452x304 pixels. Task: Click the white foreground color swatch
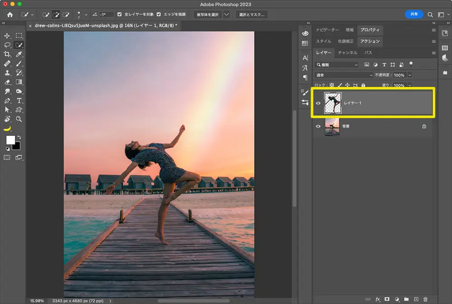(10, 140)
